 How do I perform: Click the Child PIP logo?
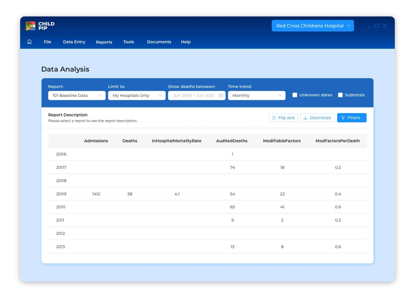(40, 26)
